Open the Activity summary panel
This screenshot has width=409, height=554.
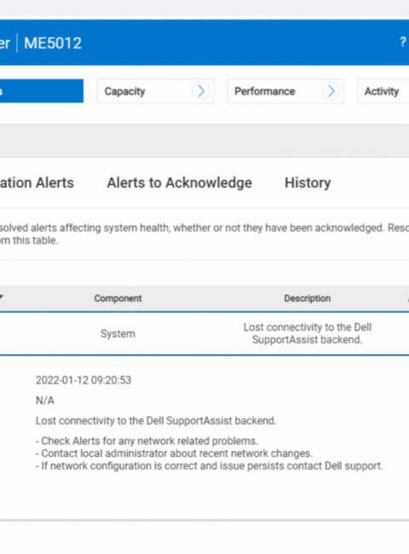point(383,91)
